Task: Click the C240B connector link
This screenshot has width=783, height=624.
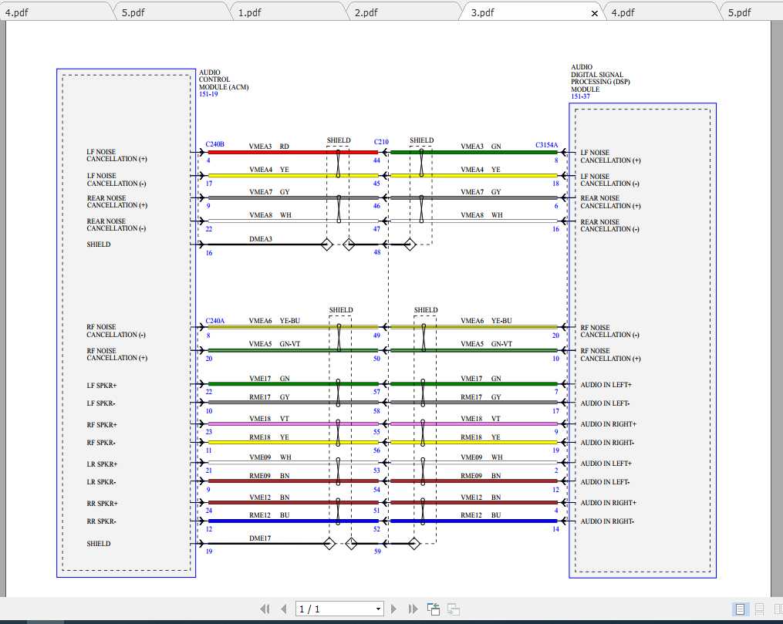Action: [x=214, y=143]
